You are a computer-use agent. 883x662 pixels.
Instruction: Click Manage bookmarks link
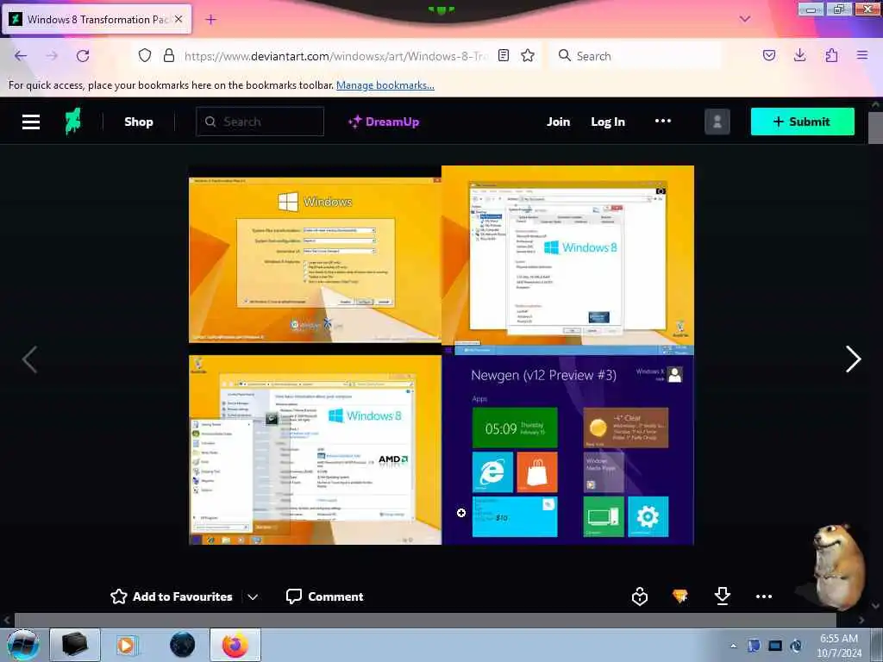click(385, 85)
